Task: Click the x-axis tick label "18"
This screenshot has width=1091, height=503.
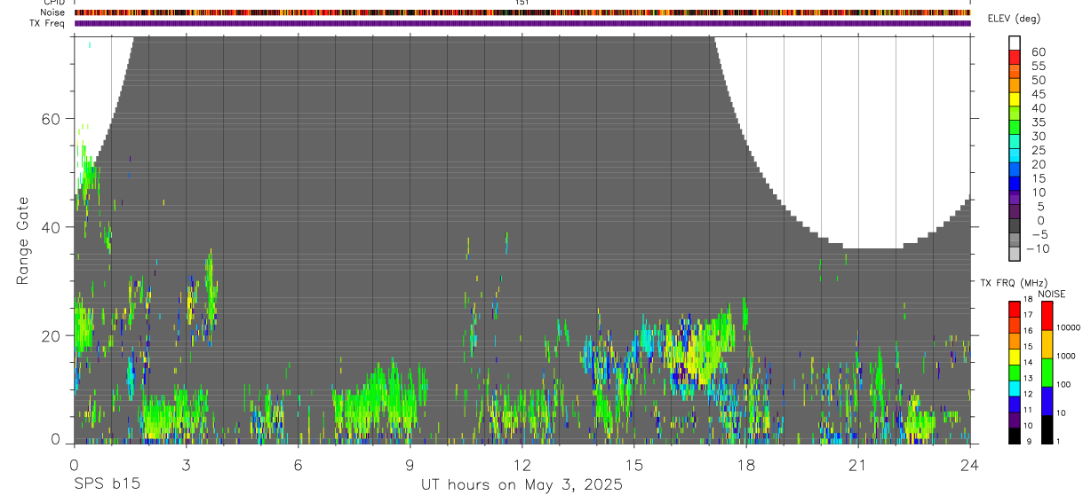Action: [x=745, y=465]
